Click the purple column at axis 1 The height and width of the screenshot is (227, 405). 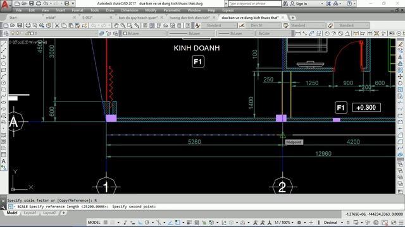pyautogui.click(x=111, y=118)
